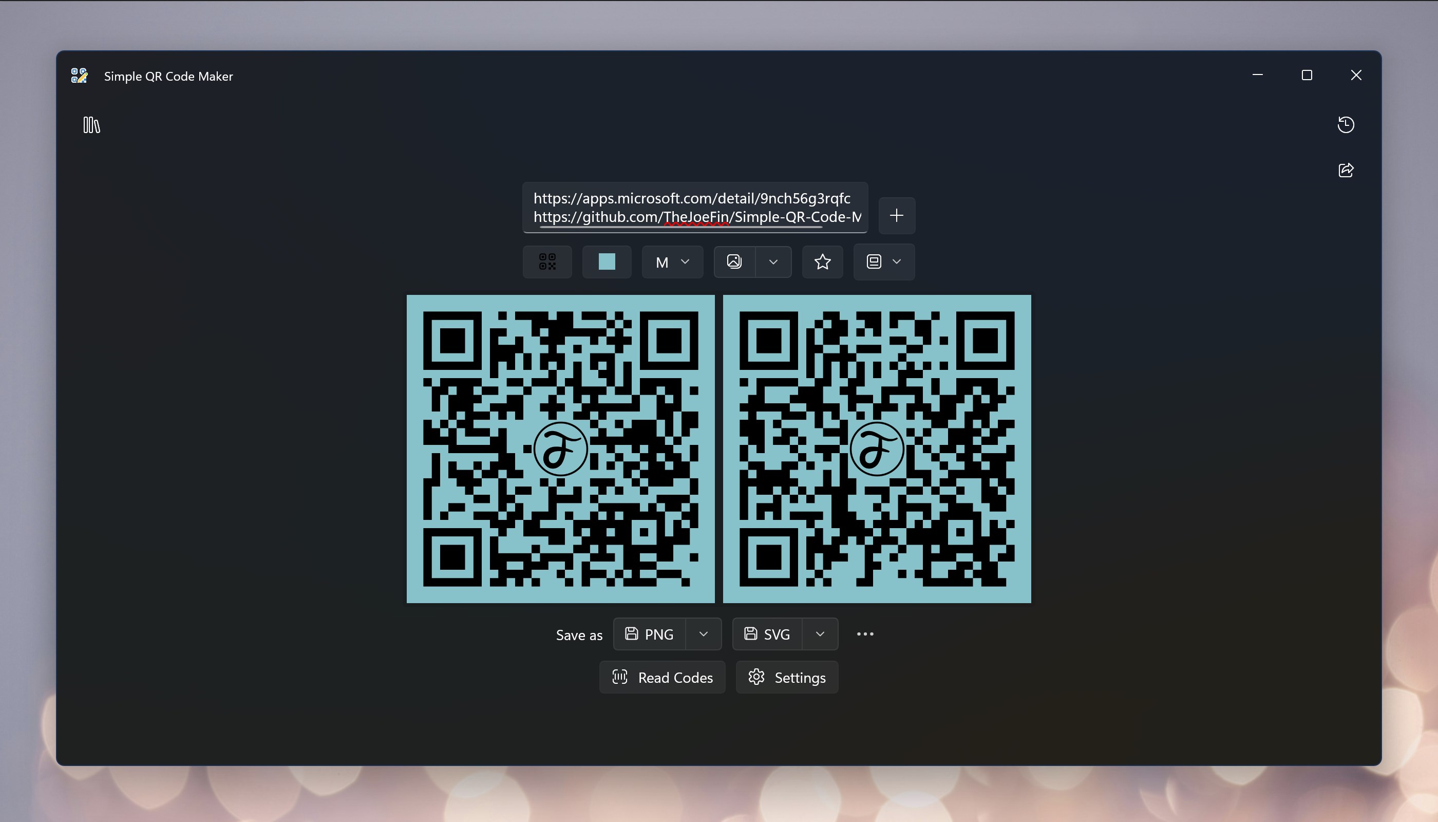Minimize the Simple QR Code Maker window
Screen dimensions: 1438x822
(x=1257, y=75)
